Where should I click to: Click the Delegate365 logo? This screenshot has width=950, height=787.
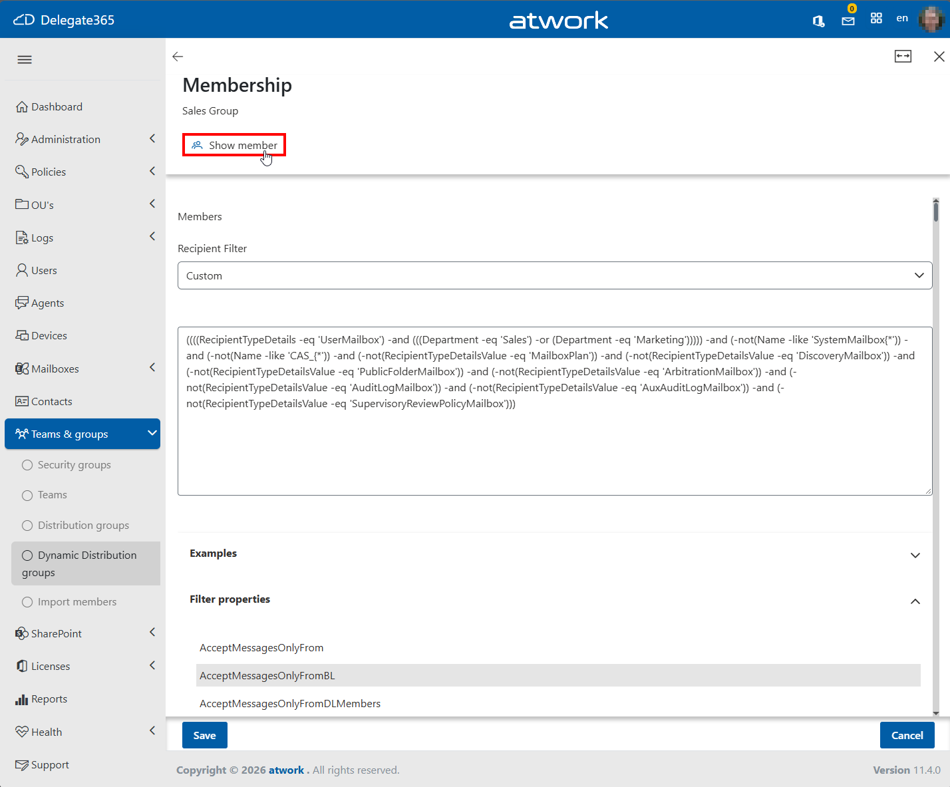point(64,20)
